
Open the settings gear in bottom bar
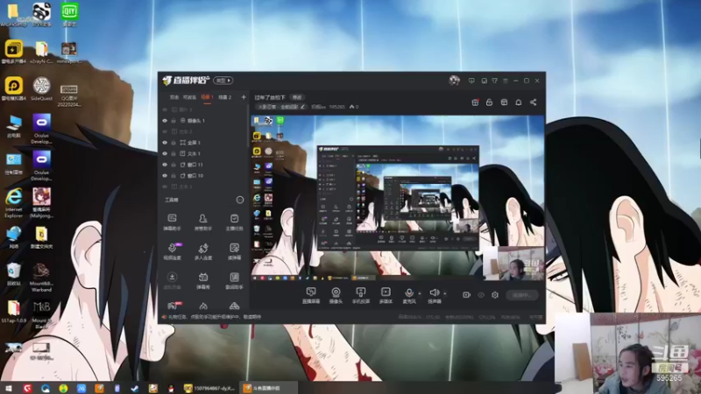495,295
